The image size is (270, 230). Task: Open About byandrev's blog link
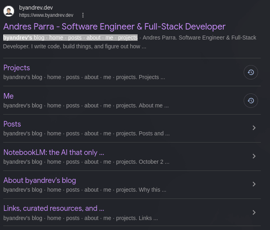pyautogui.click(x=39, y=180)
